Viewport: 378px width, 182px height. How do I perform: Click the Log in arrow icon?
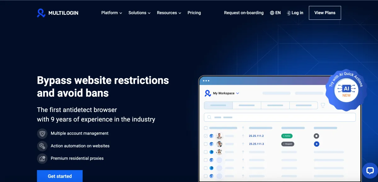tap(288, 13)
